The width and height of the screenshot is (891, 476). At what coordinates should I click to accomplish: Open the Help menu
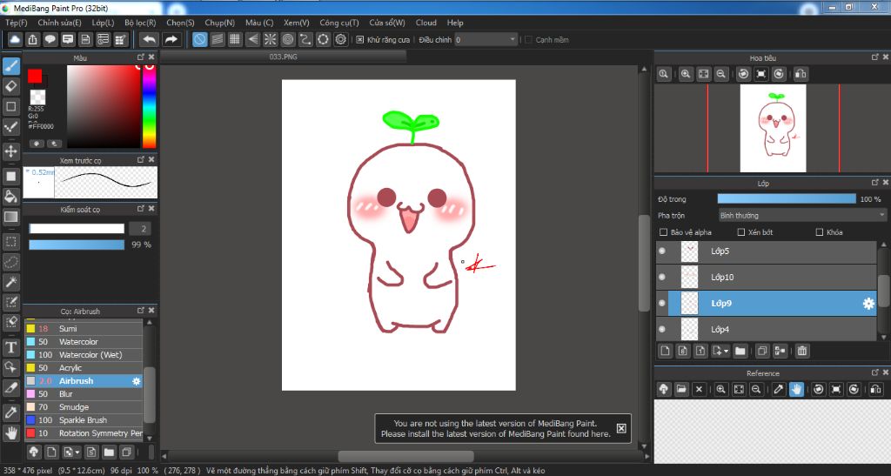point(455,23)
